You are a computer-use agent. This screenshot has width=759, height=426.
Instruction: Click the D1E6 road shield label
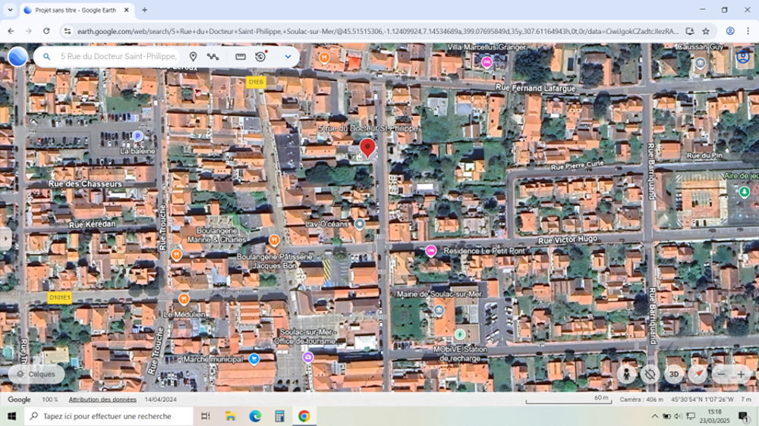pyautogui.click(x=256, y=82)
